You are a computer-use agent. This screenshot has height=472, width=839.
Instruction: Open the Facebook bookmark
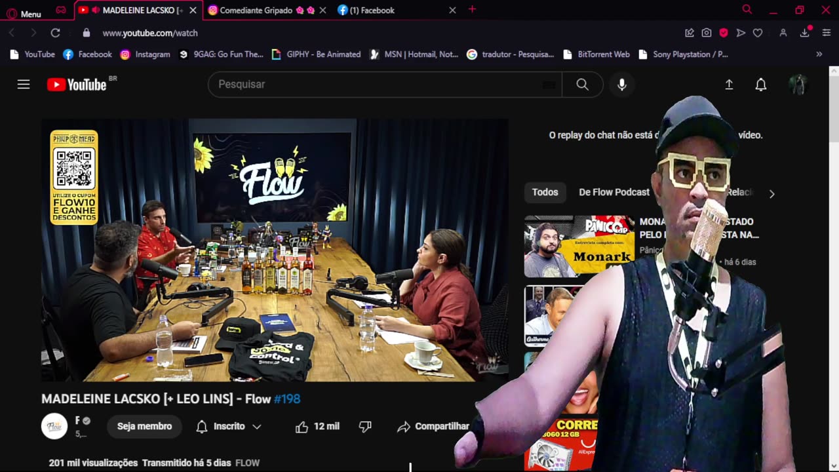tap(88, 54)
